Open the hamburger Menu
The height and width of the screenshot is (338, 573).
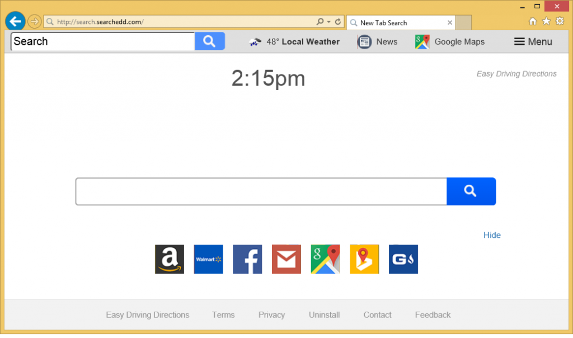tap(533, 41)
